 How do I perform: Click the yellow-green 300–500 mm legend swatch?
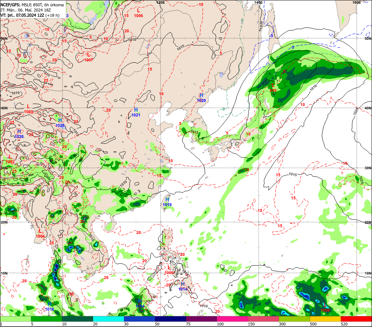click(x=294, y=319)
